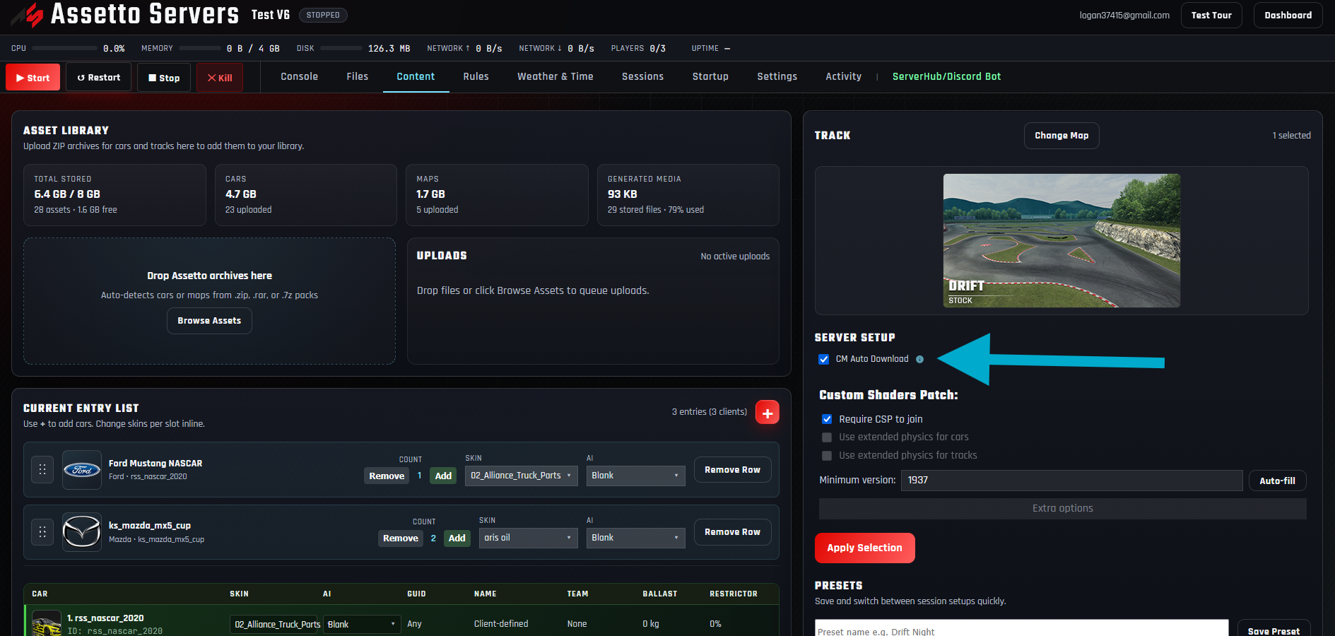Open the ServerHub/Discord Bot link
Viewport: 1335px width, 636px height.
point(946,76)
